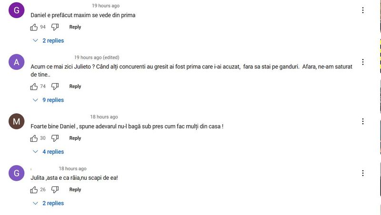Image resolution: width=381 pixels, height=215 pixels.
Task: Expand 2 replies under the "Daniel e prefăcut" comment
Action: (x=49, y=40)
